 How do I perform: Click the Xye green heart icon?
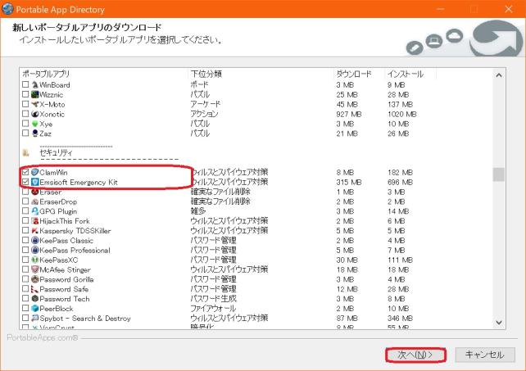pyautogui.click(x=35, y=124)
